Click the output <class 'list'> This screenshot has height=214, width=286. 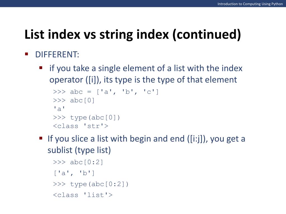click(83, 195)
